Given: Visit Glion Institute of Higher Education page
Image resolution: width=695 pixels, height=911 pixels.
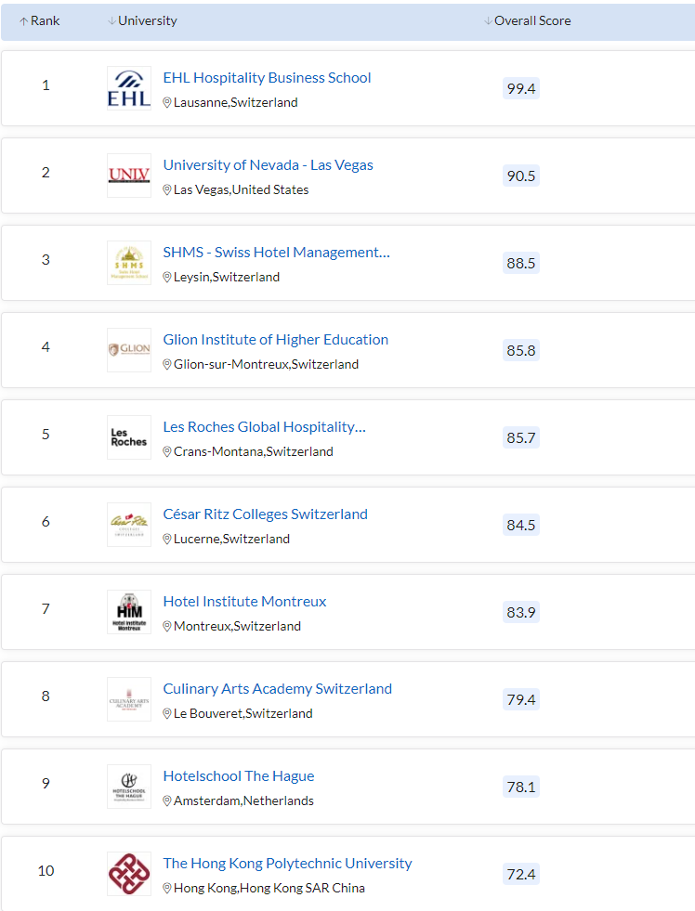Looking at the screenshot, I should [275, 339].
